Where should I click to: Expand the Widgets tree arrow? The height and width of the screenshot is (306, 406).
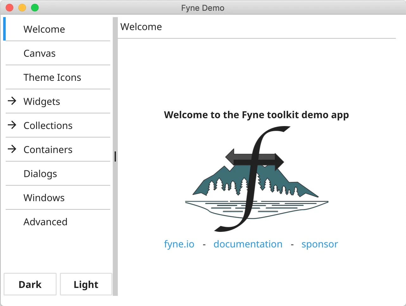coord(12,101)
